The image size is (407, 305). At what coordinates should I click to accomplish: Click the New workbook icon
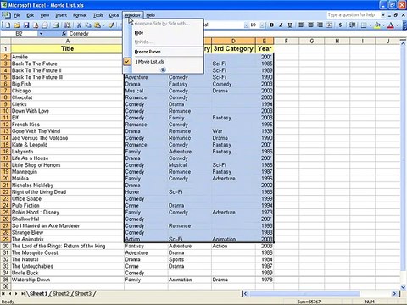[8, 25]
